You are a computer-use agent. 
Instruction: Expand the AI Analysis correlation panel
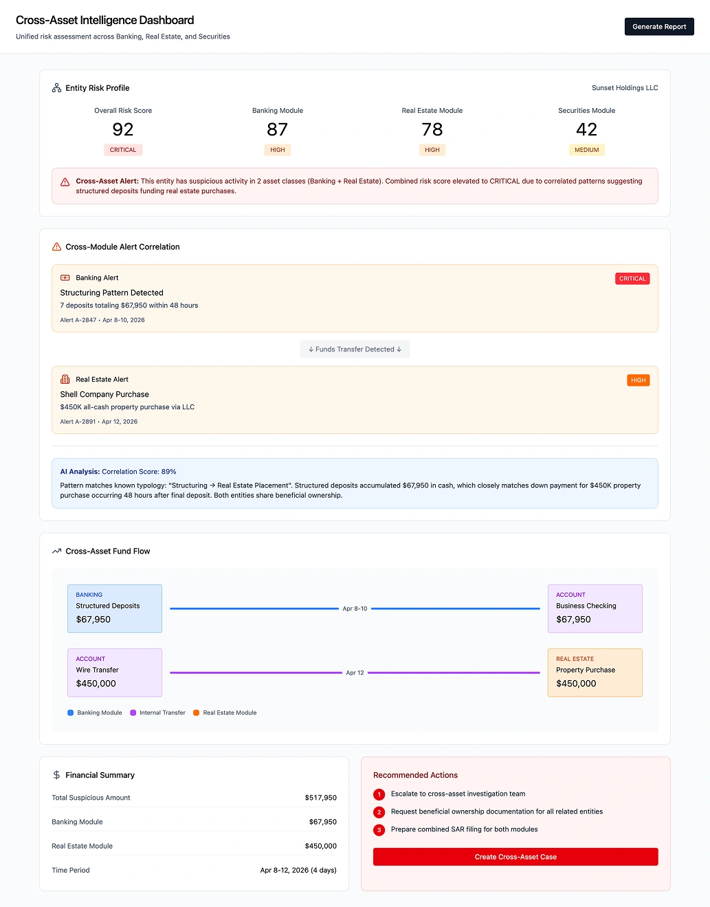pyautogui.click(x=355, y=483)
